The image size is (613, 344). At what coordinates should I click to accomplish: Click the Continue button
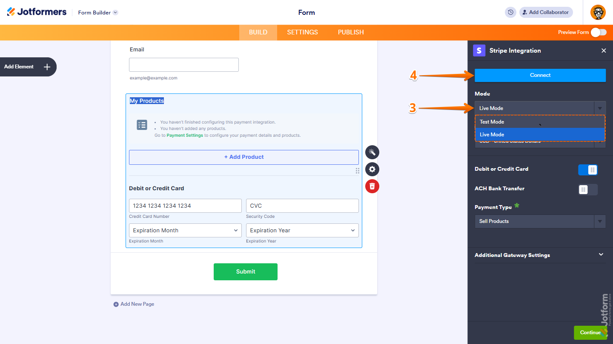pyautogui.click(x=590, y=333)
